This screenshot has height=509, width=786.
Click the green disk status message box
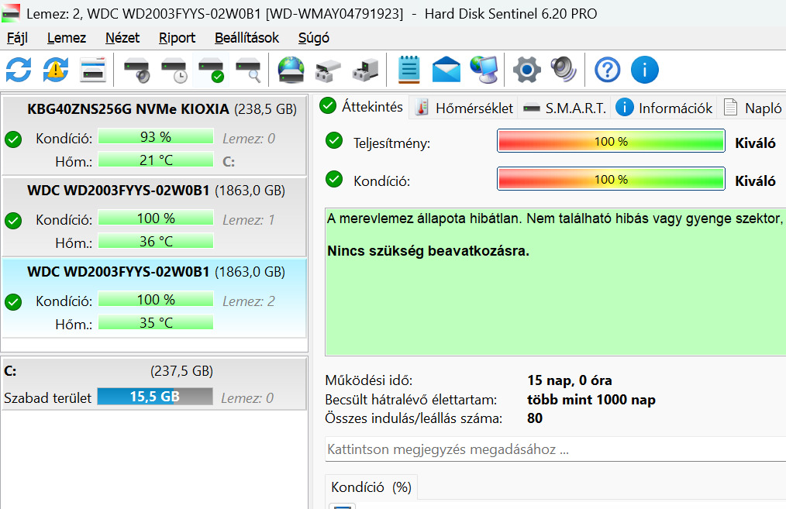[x=556, y=282]
